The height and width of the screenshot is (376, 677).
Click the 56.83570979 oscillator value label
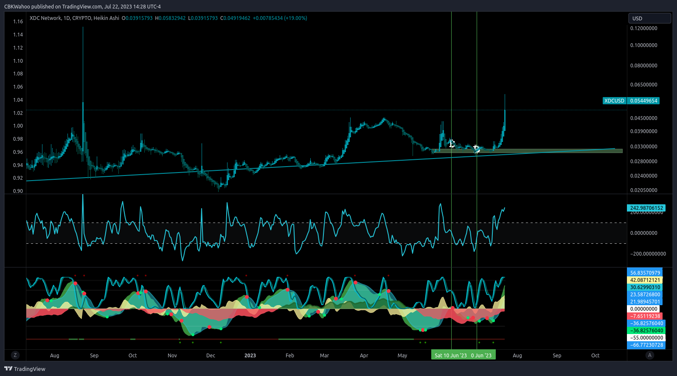tap(645, 273)
